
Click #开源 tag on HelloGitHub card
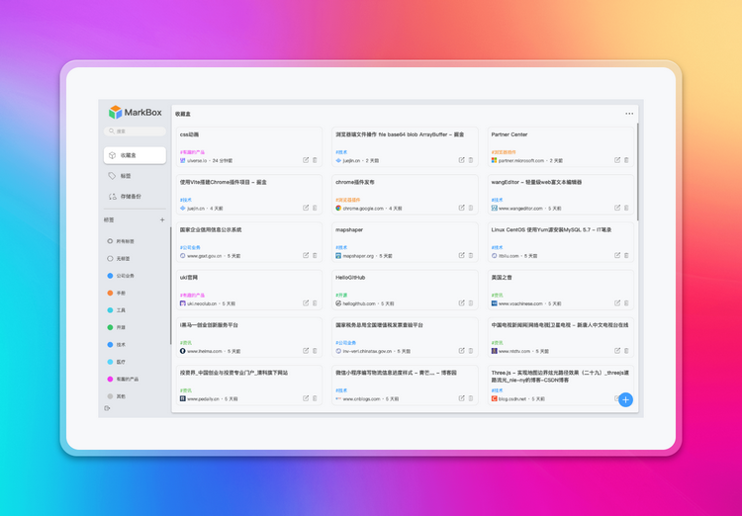click(x=341, y=296)
